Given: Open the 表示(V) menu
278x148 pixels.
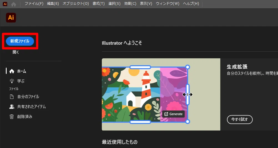Looking at the screenshot, I should point(146,4).
